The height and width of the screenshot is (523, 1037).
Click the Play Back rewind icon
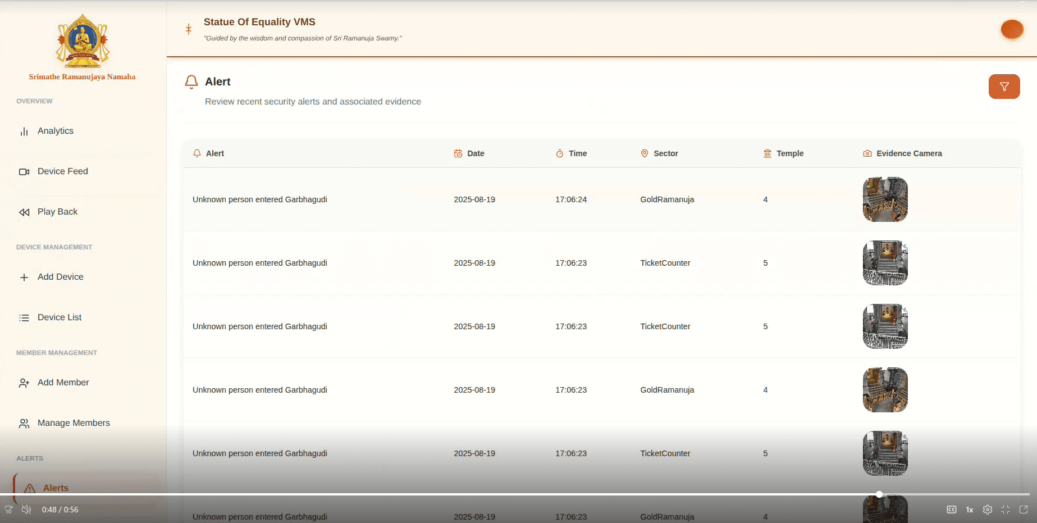(24, 212)
